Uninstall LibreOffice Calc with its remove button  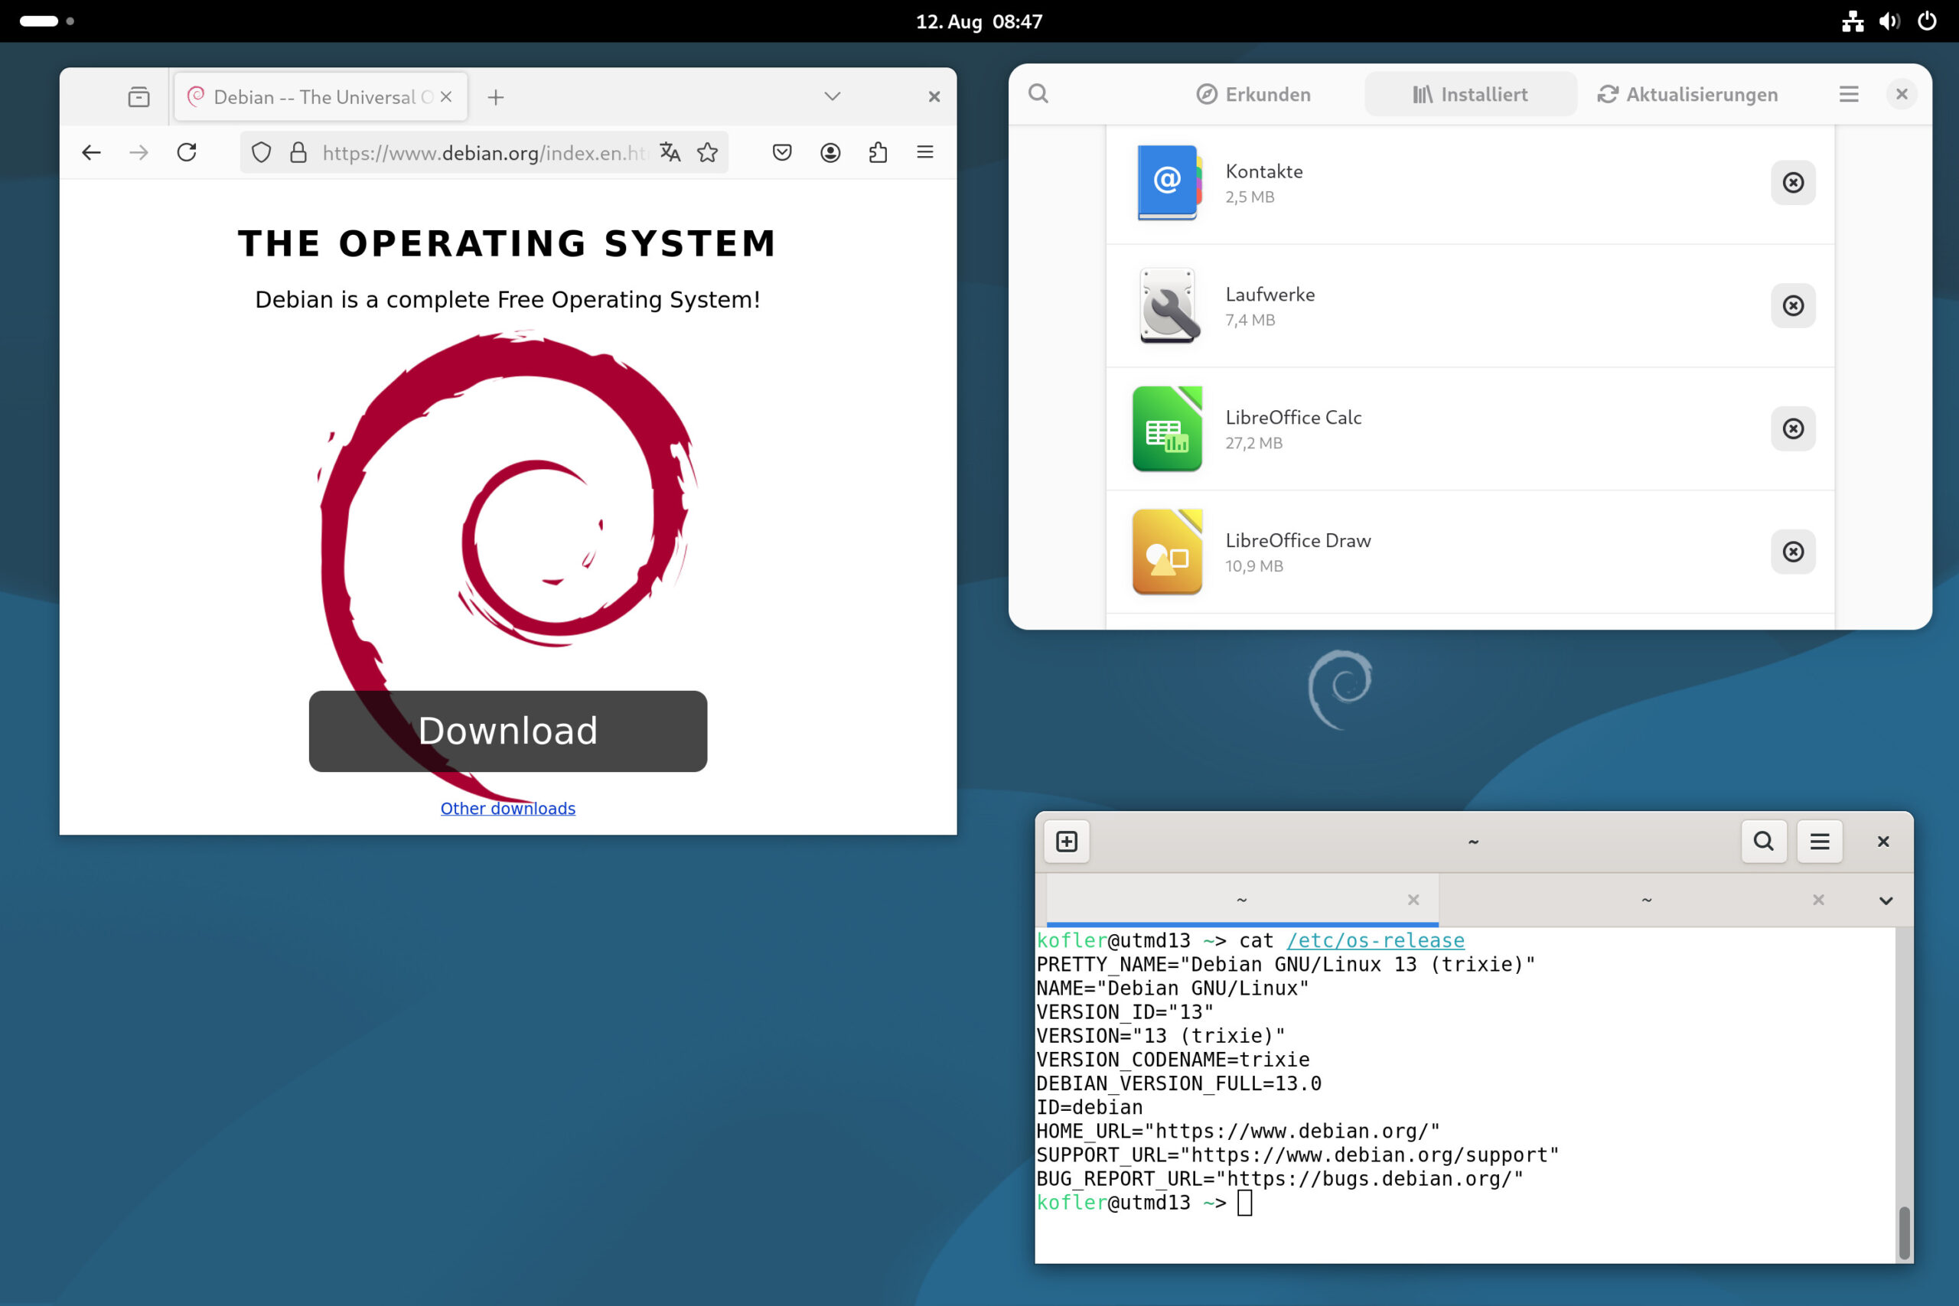coord(1793,429)
